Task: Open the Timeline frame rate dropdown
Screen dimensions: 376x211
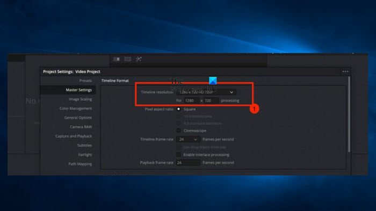Action: pos(188,139)
